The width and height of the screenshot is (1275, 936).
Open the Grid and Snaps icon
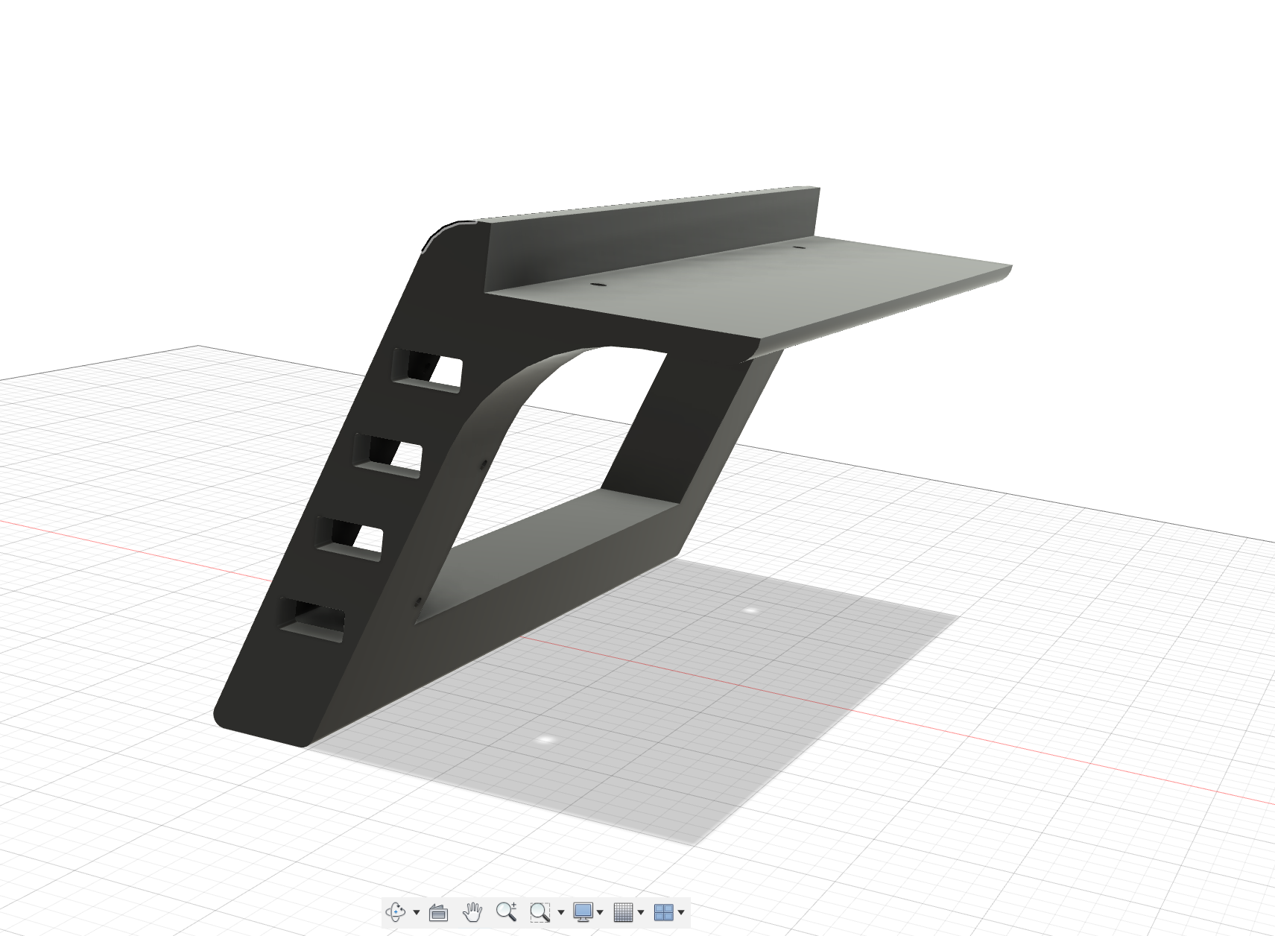(x=623, y=911)
